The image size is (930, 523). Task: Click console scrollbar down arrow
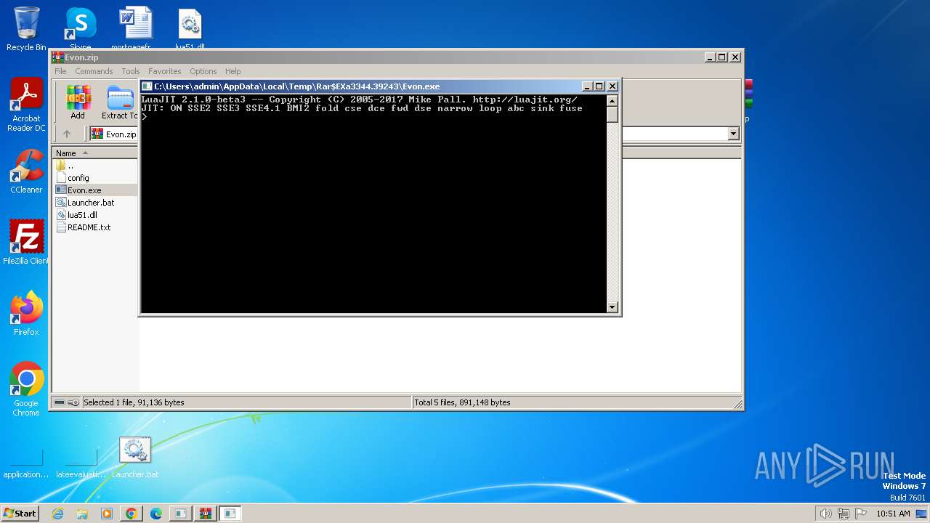pos(612,307)
